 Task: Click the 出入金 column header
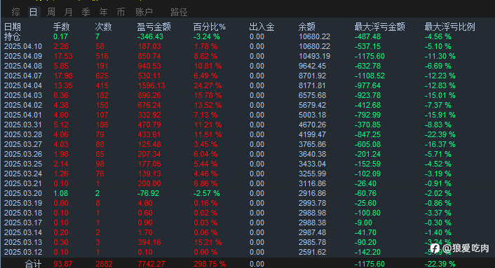[x=262, y=27]
